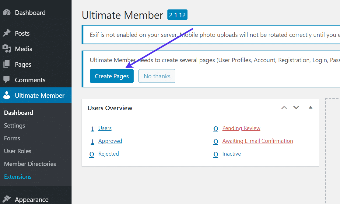Dismiss the prompt with No thanks
Viewport: 340px width, 204px height.
coord(157,76)
